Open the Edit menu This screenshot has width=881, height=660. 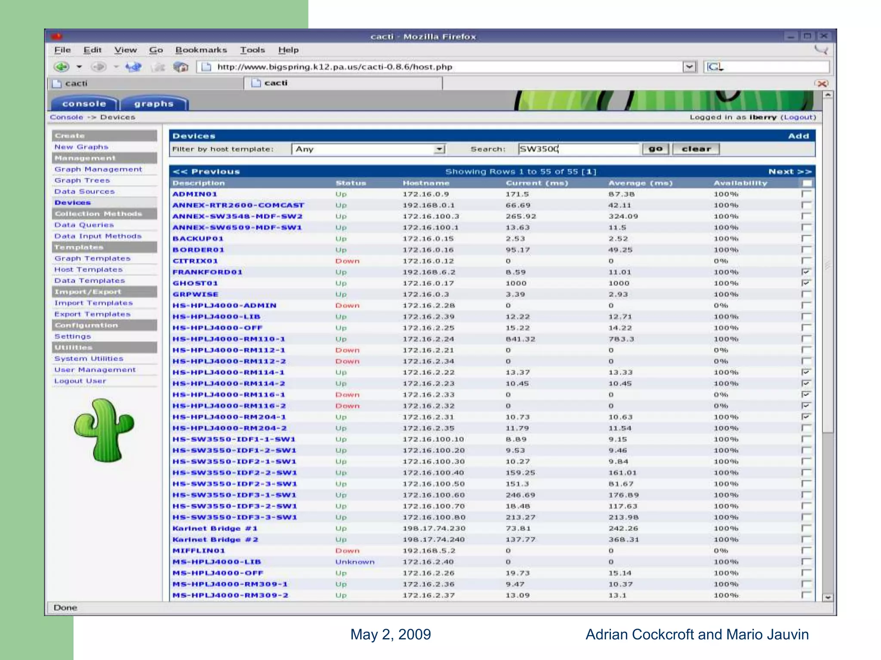tap(92, 50)
